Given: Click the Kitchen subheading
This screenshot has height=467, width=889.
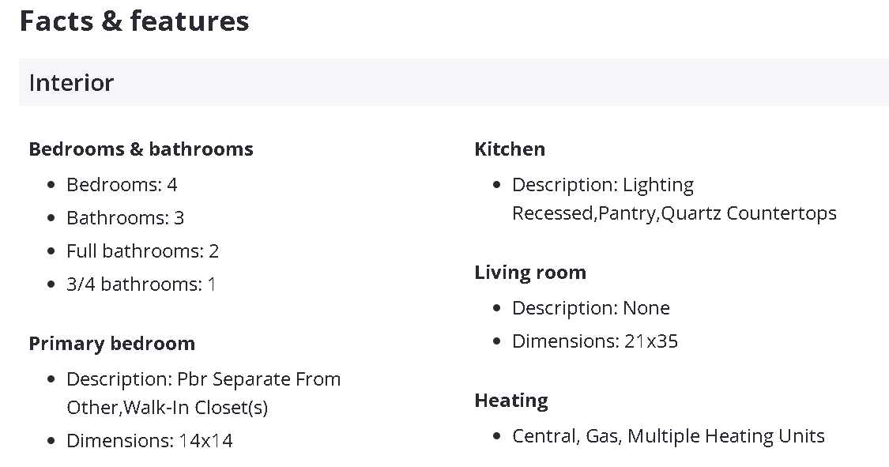Looking at the screenshot, I should click(x=510, y=149).
